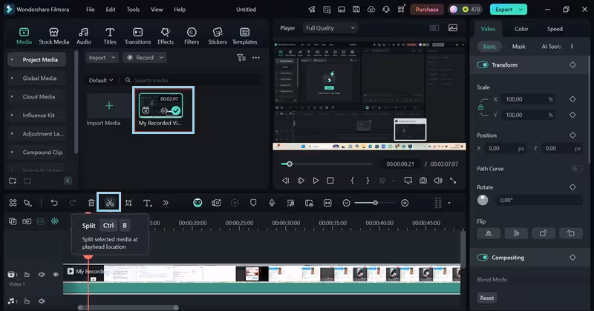This screenshot has width=594, height=311.
Task: Switch to the Speed tab
Action: coord(555,29)
